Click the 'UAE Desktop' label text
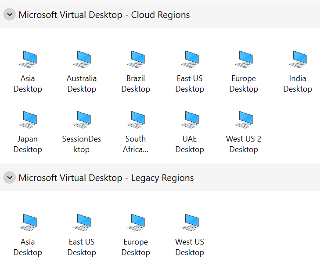This screenshot has height=273, width=320. coord(190,144)
